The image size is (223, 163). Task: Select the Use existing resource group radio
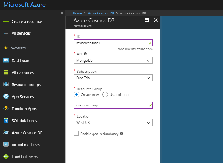(x=105, y=94)
